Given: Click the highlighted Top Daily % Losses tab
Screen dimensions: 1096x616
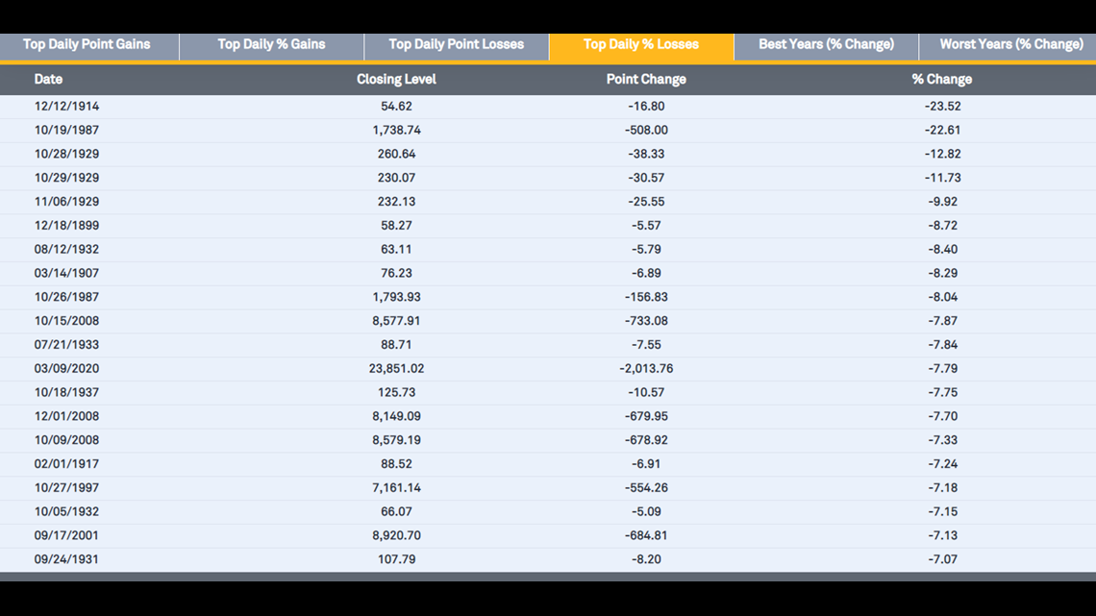Looking at the screenshot, I should (x=640, y=45).
